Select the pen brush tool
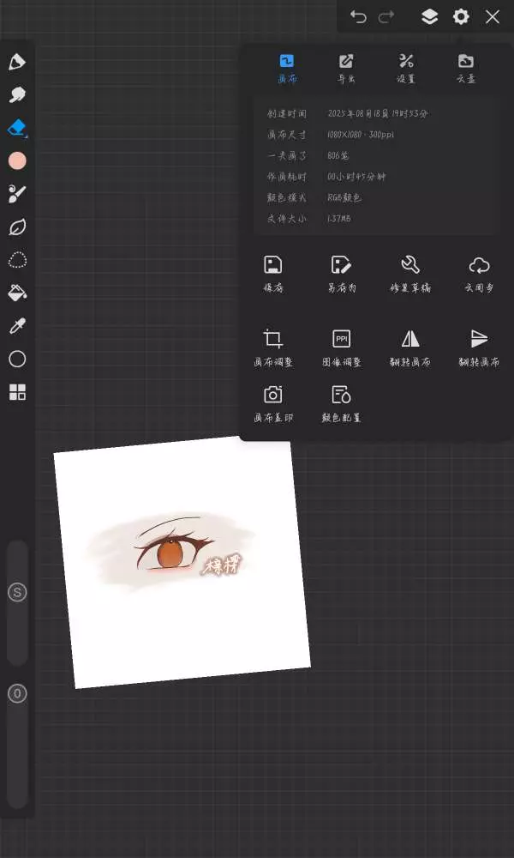 (x=17, y=62)
